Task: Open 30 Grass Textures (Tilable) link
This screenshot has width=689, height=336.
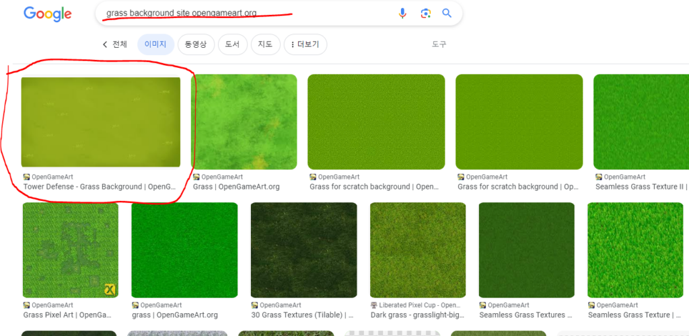Action: click(x=301, y=314)
